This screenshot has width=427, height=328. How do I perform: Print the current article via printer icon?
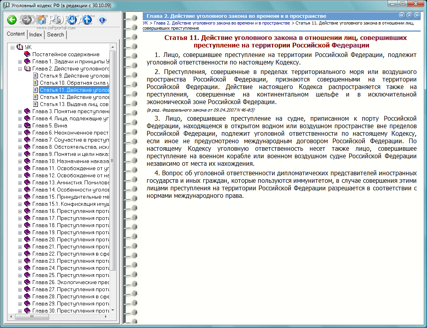[x=57, y=20]
